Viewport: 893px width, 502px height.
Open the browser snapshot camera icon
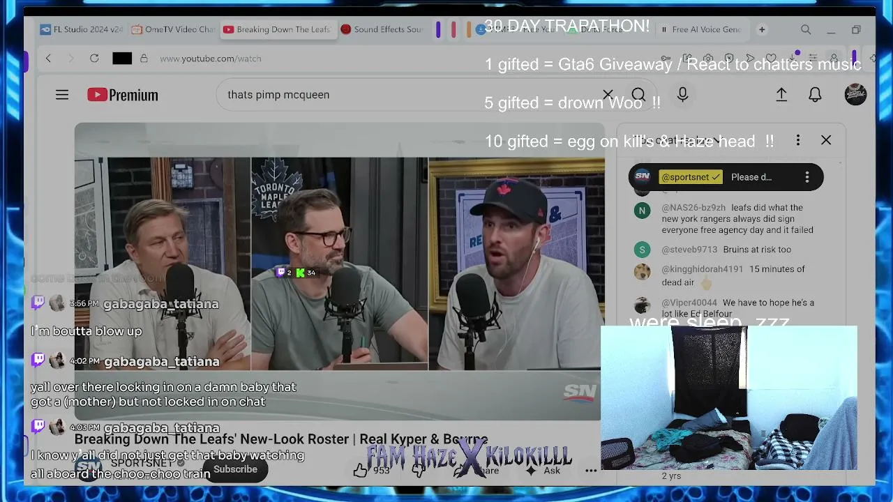pos(708,59)
